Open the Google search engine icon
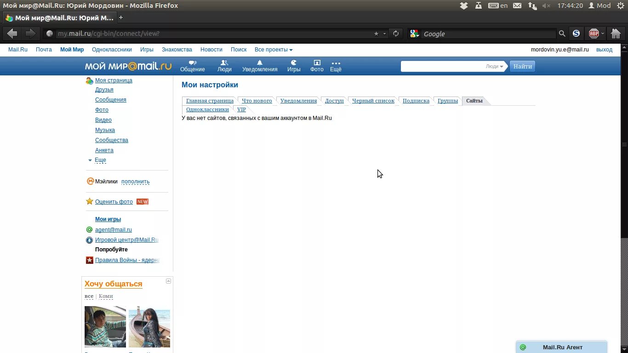628x353 pixels. tap(415, 34)
